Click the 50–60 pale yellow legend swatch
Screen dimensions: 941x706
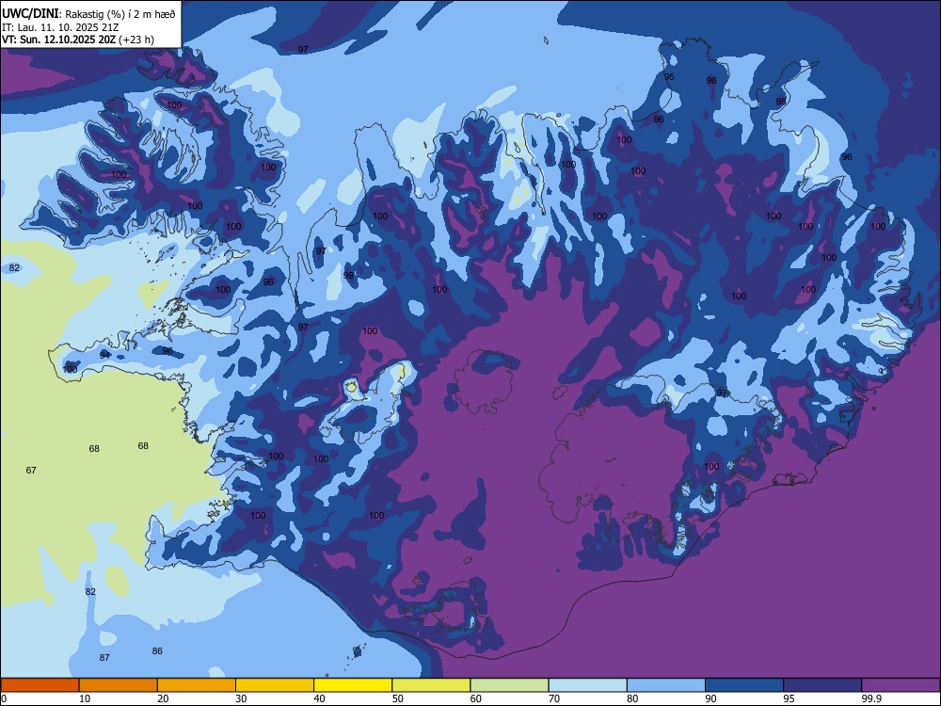click(x=431, y=685)
